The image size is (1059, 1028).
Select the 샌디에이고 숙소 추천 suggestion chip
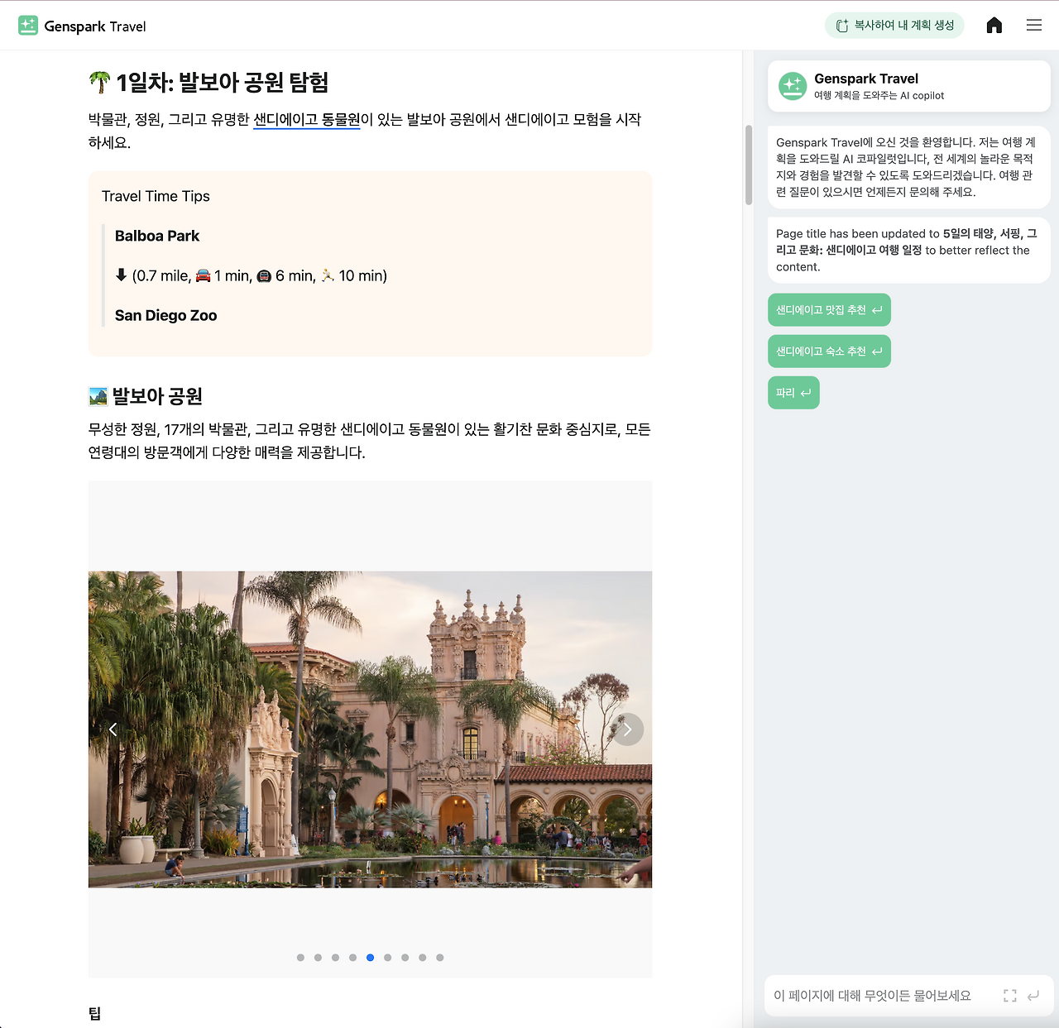click(x=829, y=351)
